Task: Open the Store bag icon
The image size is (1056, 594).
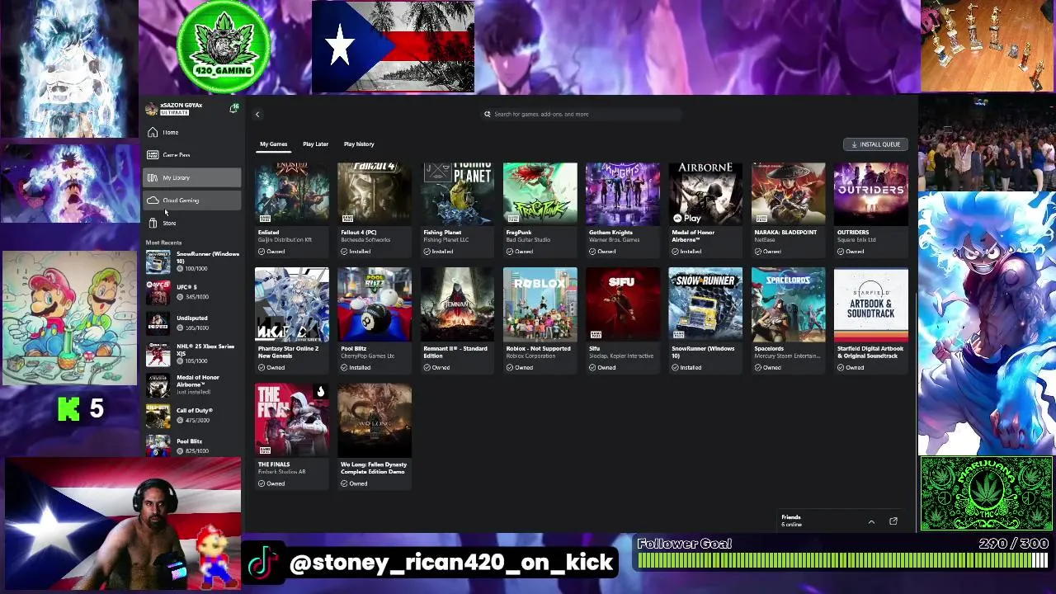Action: 153,224
